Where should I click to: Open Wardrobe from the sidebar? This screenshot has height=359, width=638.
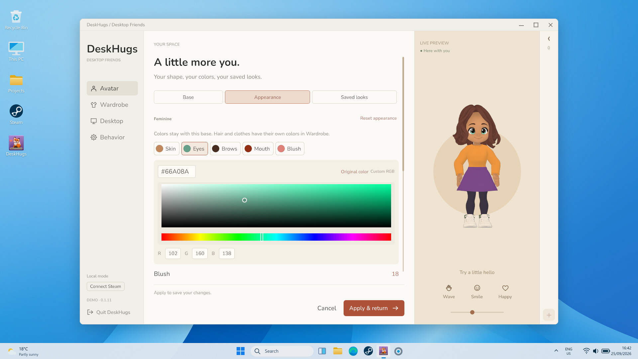112,105
